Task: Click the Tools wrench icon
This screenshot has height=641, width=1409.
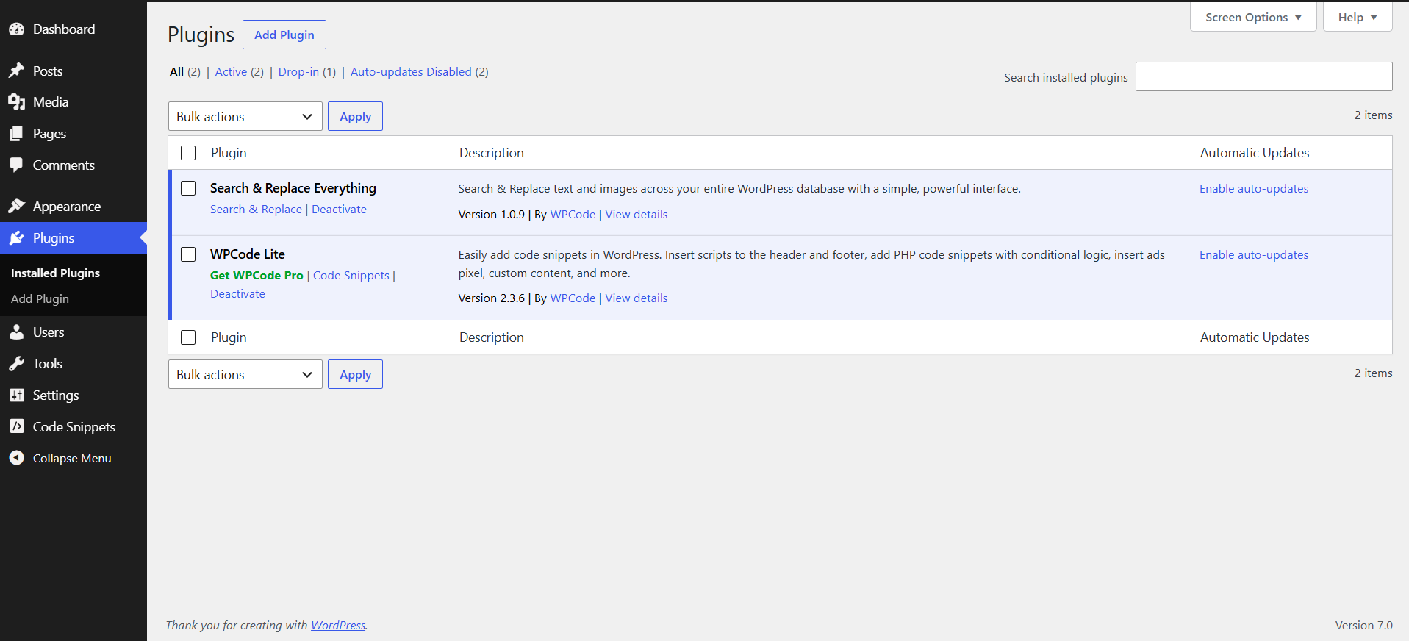Action: coord(16,364)
